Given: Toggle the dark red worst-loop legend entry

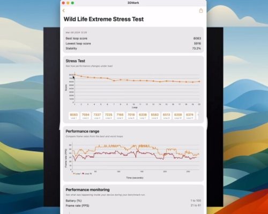Looking at the screenshot, I should click(87, 173).
